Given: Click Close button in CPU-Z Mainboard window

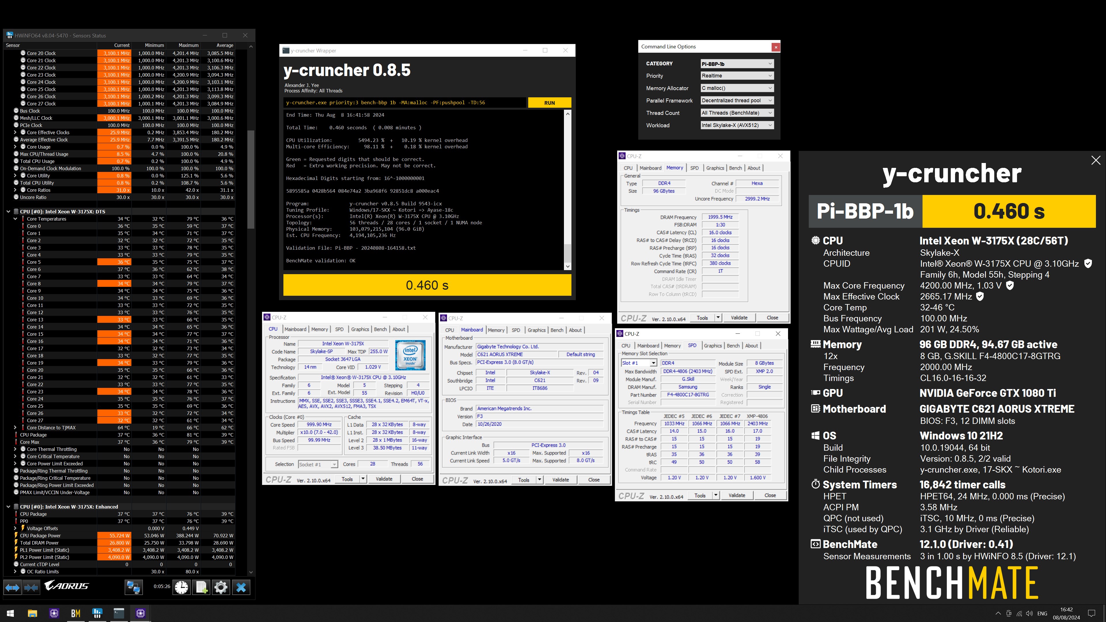Looking at the screenshot, I should pos(594,480).
